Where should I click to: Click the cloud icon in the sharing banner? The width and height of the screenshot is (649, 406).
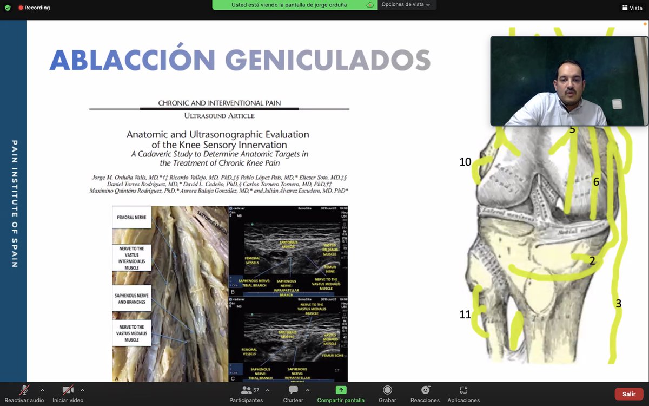tap(370, 5)
